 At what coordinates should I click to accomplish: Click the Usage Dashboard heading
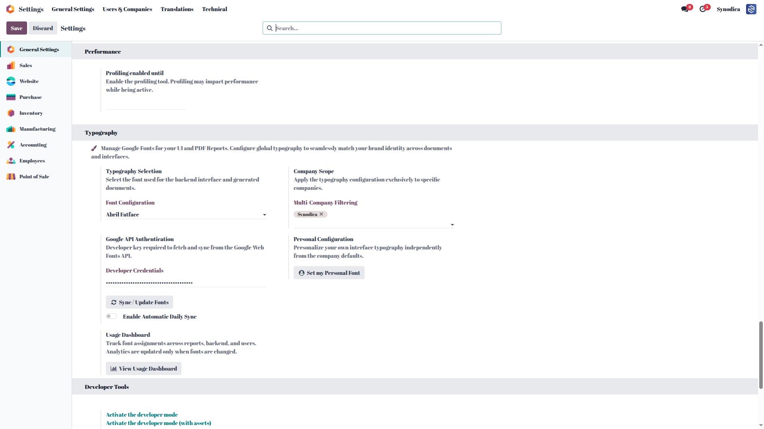point(128,335)
